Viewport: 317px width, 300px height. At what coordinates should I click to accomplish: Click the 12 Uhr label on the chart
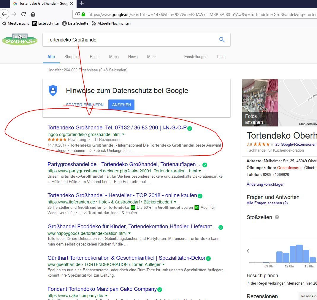[289, 266]
